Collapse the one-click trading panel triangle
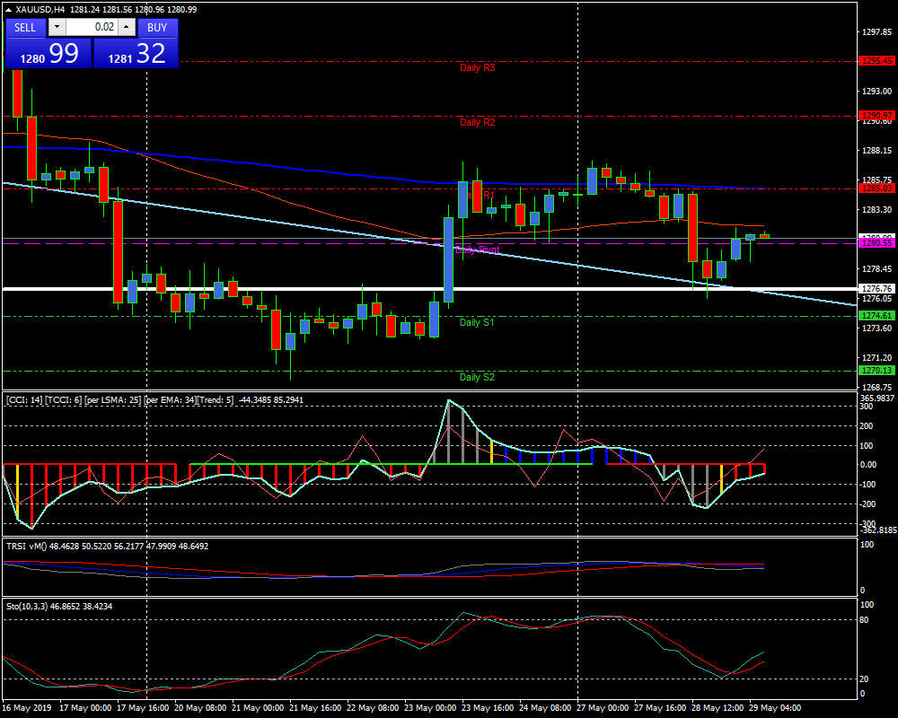Screen dimensions: 898x718 [8, 9]
